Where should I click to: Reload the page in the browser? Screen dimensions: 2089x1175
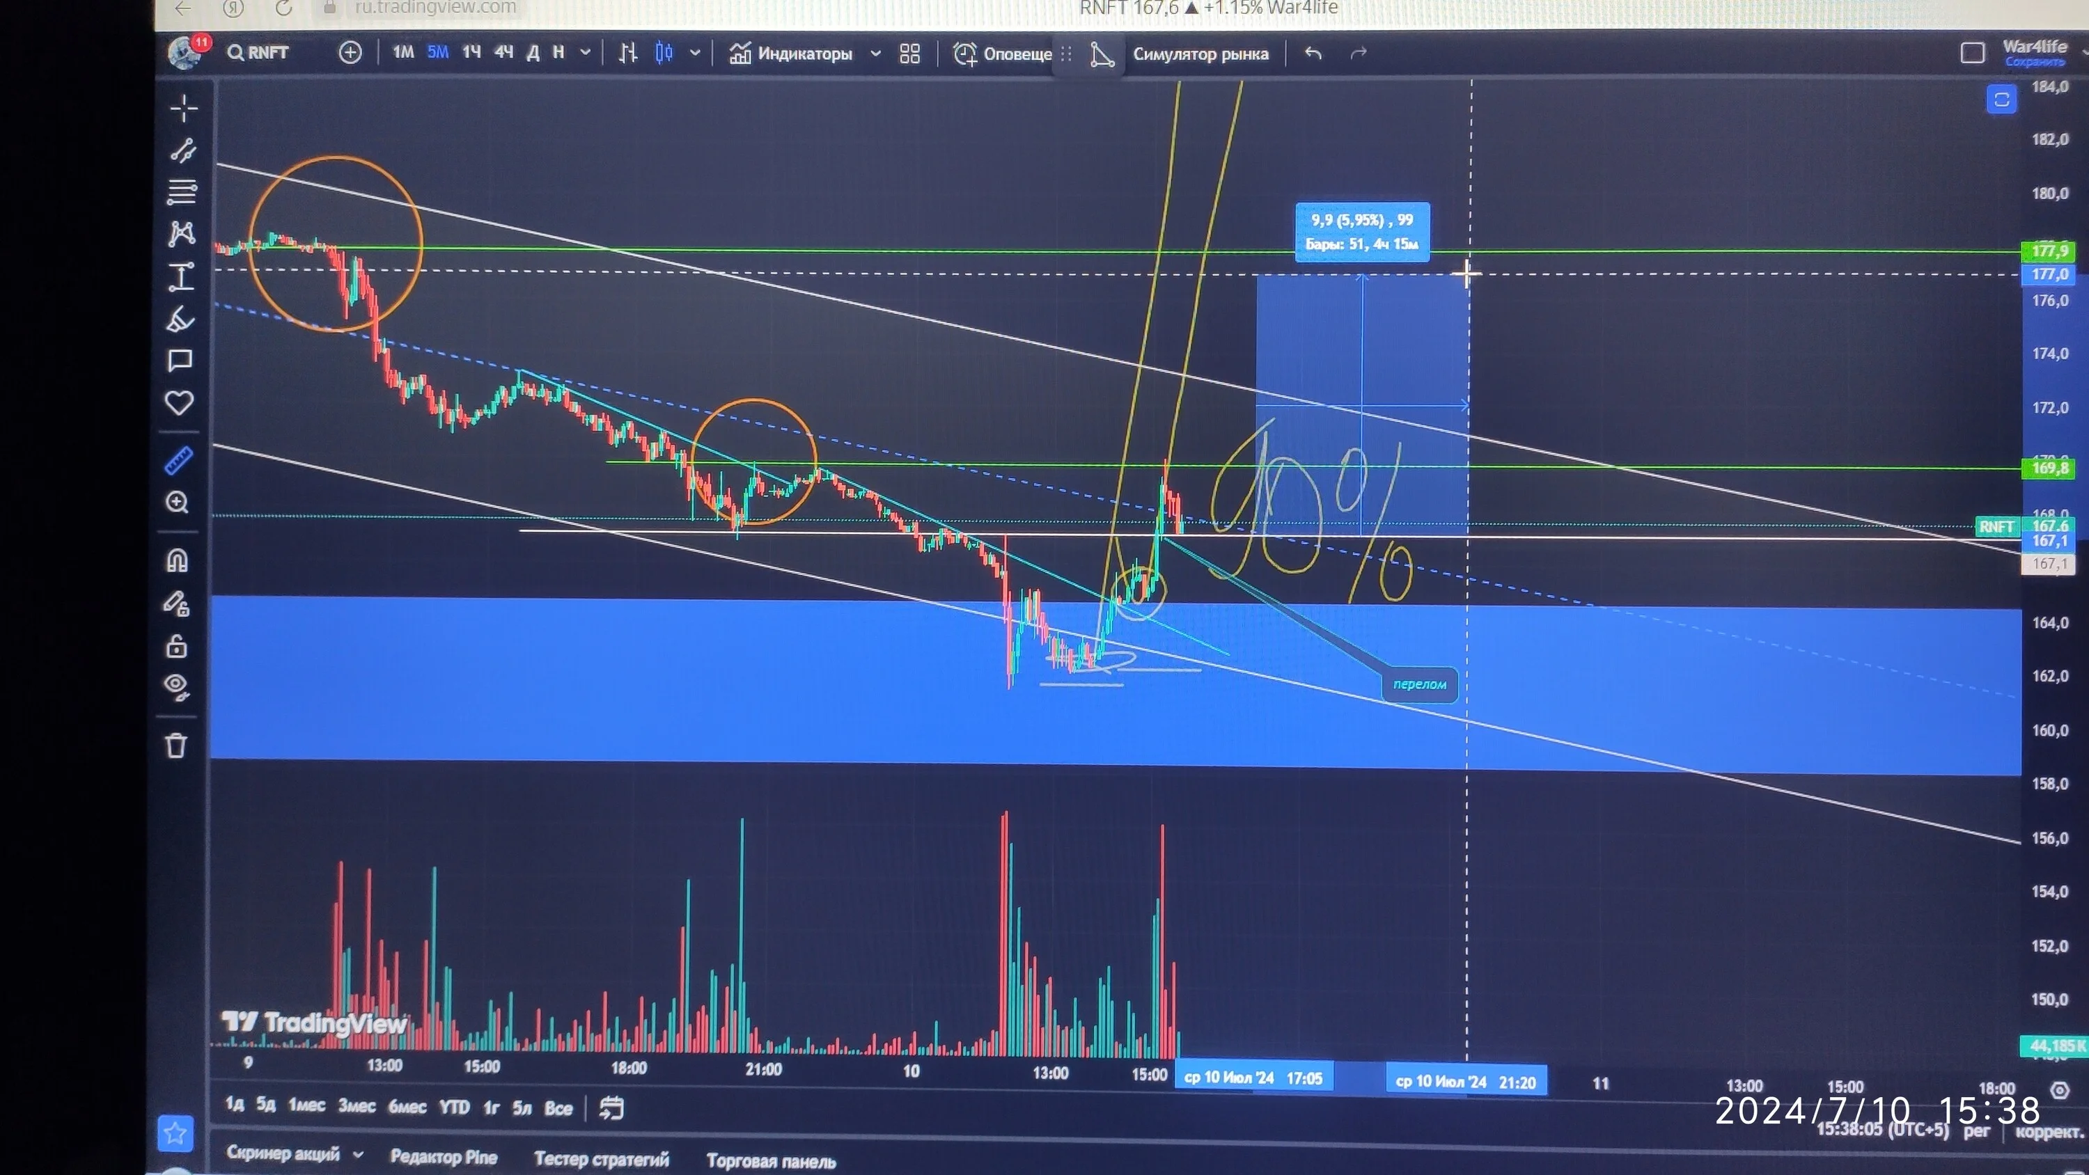pos(283,8)
